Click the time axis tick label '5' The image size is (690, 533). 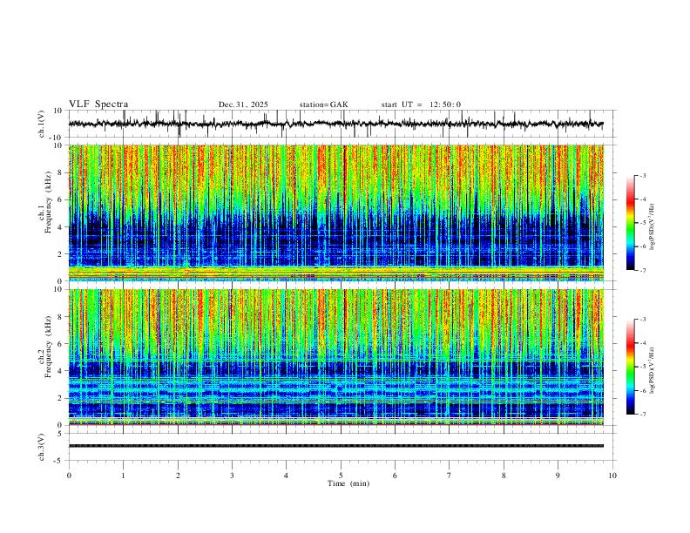pos(341,476)
